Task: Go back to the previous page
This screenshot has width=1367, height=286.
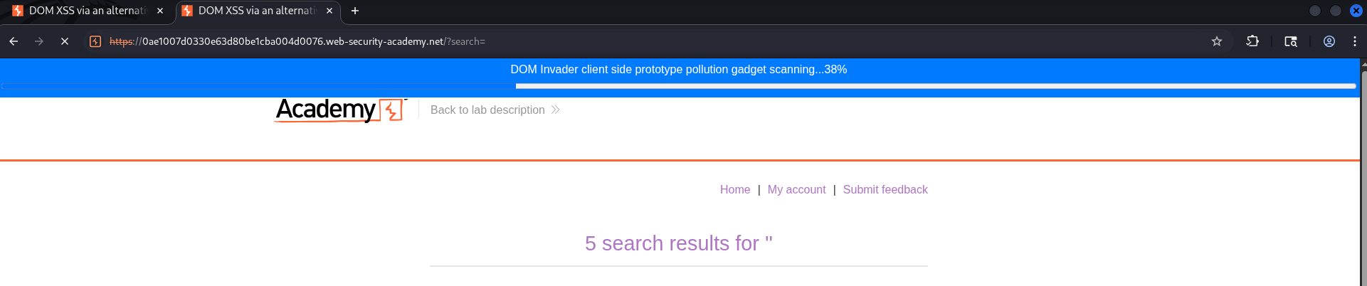Action: (14, 41)
